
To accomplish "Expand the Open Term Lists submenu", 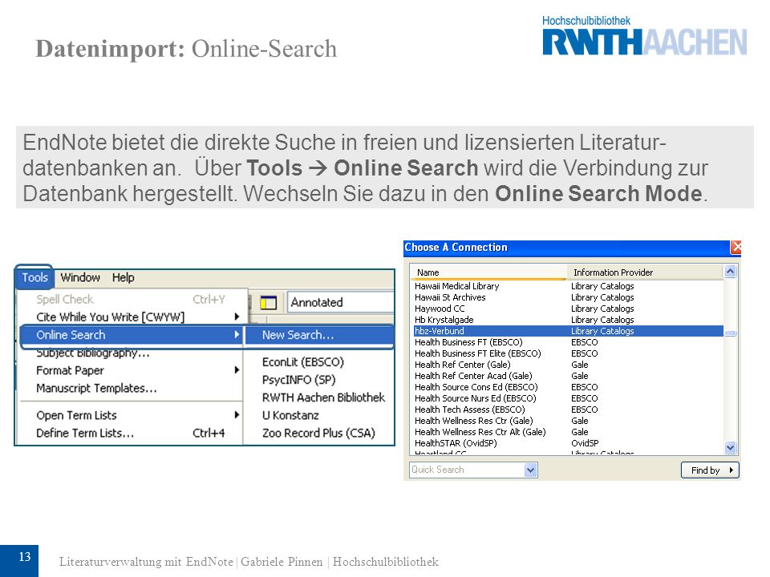I will tap(131, 415).
